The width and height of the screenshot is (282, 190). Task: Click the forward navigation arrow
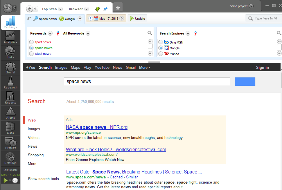35,9
